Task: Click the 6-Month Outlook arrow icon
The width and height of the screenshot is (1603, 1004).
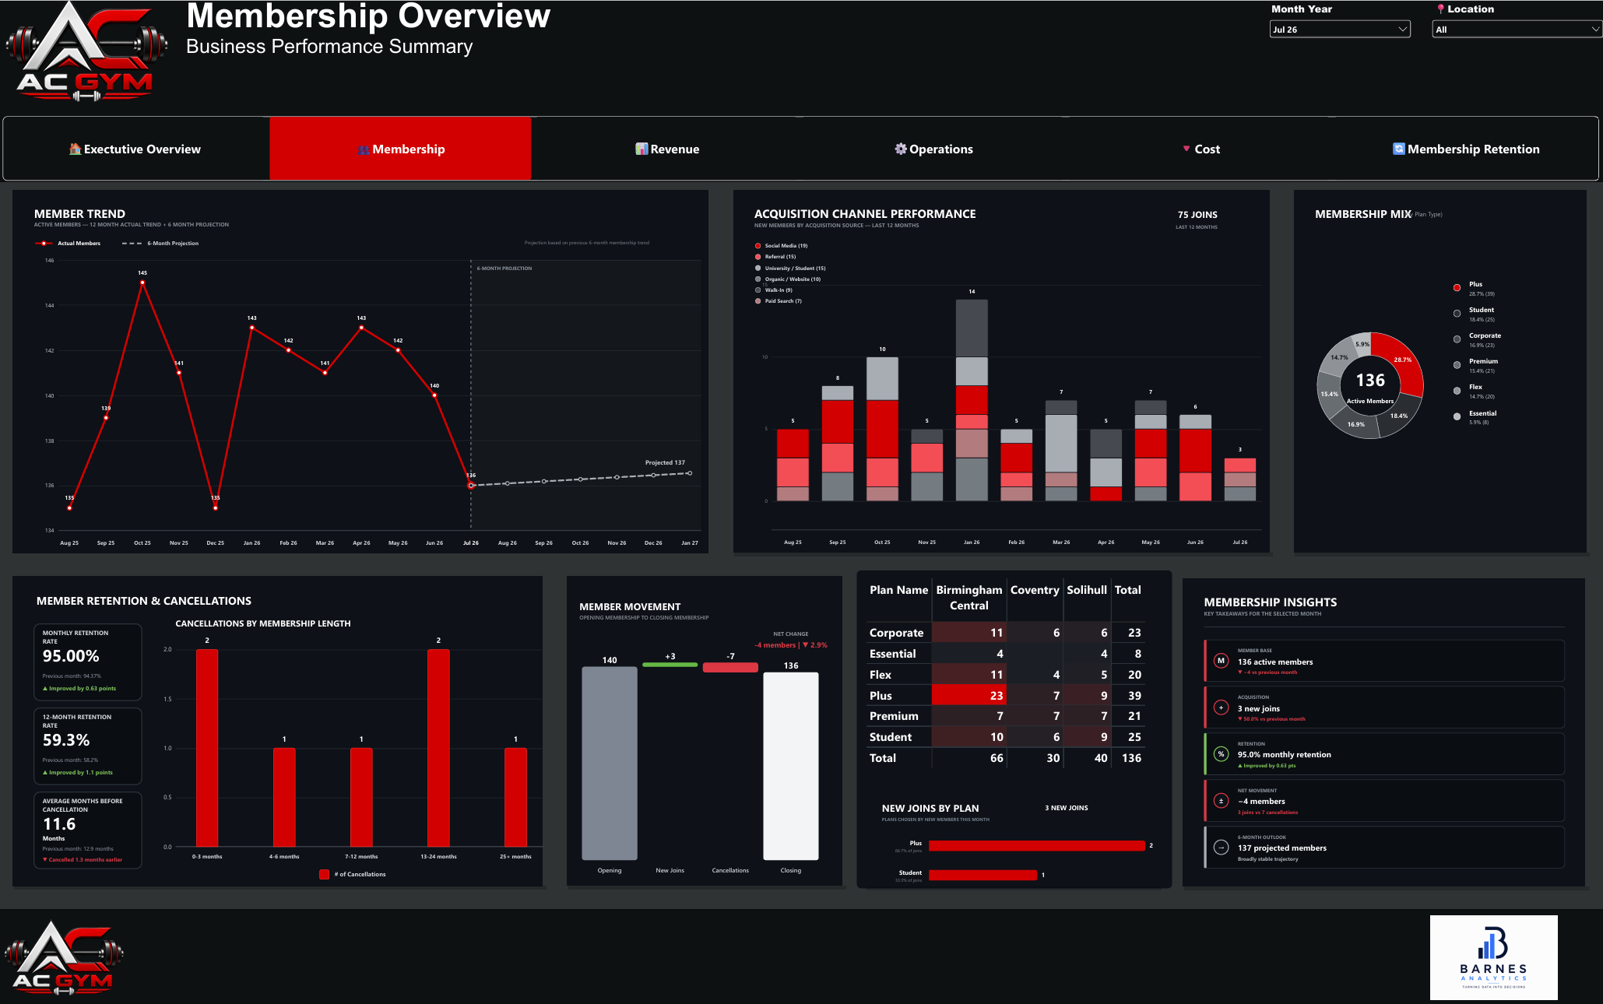Action: [x=1221, y=847]
